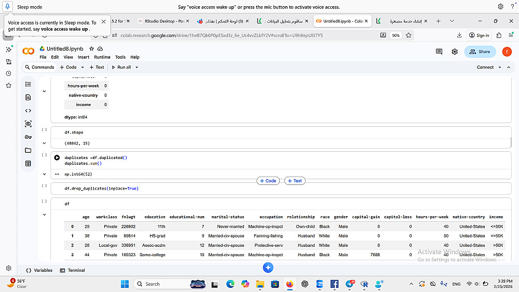519x292 pixels.
Task: Collapse the df table output
Action: (44, 215)
